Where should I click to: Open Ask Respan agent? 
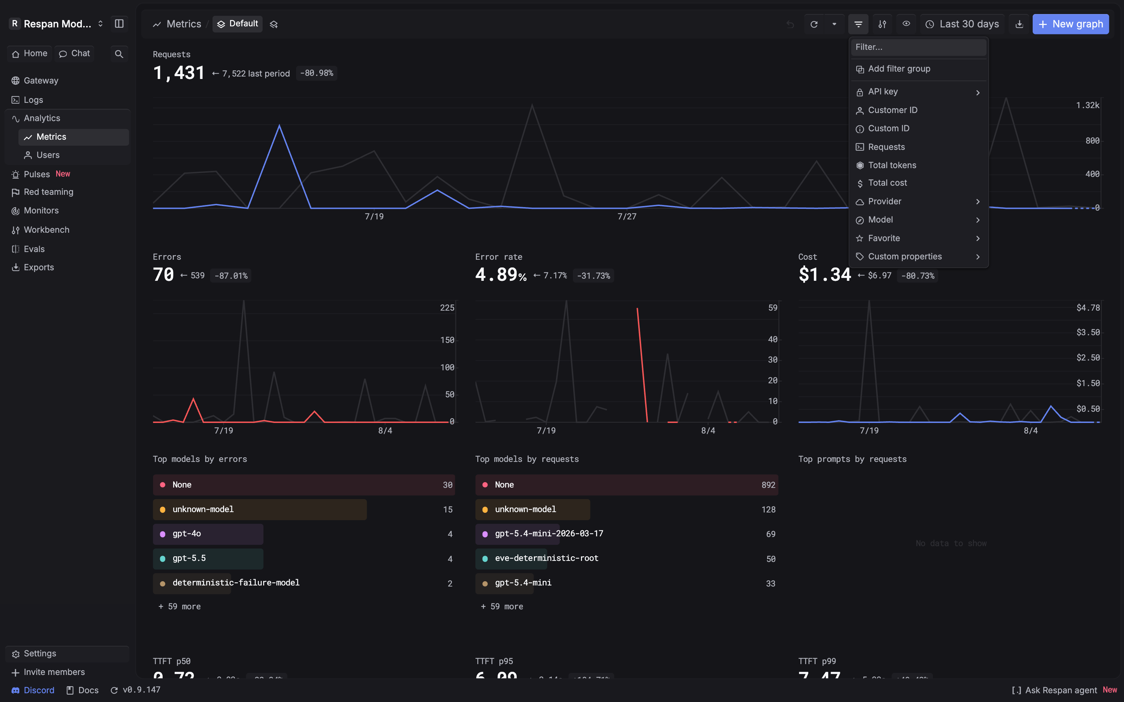(x=1064, y=690)
